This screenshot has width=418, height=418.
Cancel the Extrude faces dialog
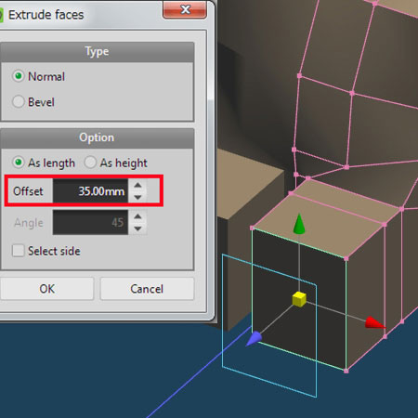pyautogui.click(x=147, y=289)
